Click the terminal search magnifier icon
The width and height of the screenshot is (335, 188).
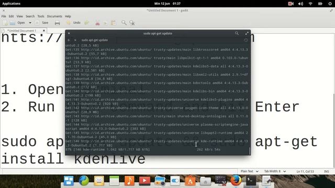tap(237, 33)
